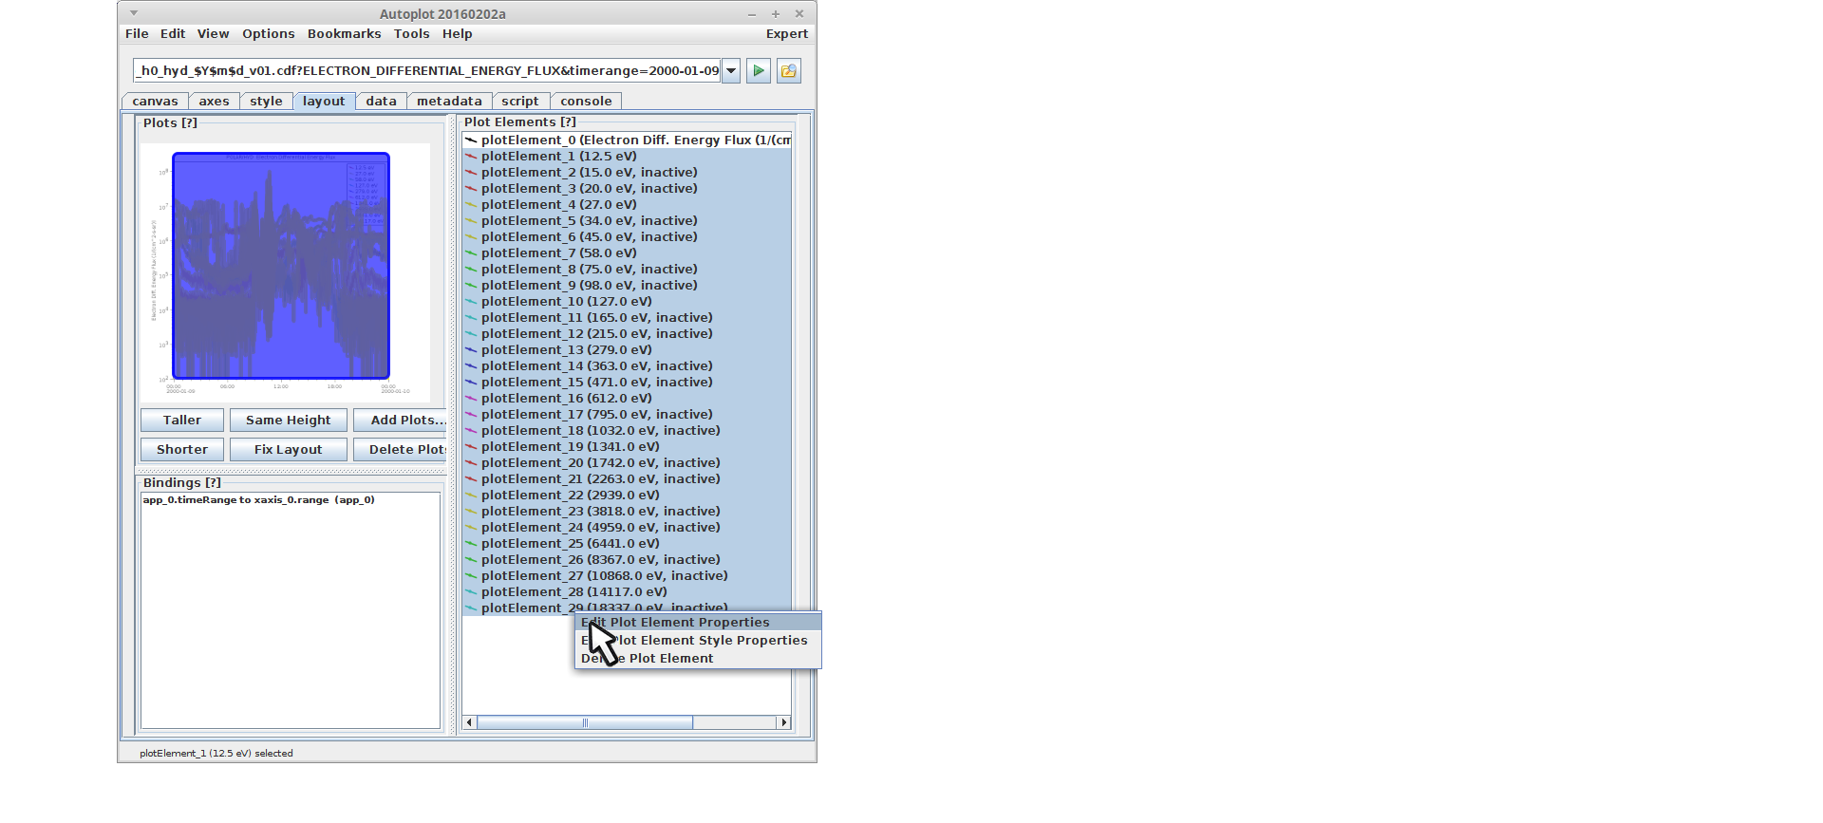Click the red line icon of plotElement_1

pyautogui.click(x=471, y=157)
